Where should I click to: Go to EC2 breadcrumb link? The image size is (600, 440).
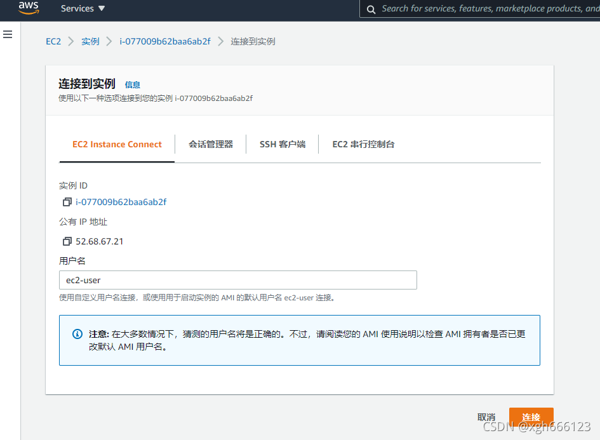(x=53, y=41)
